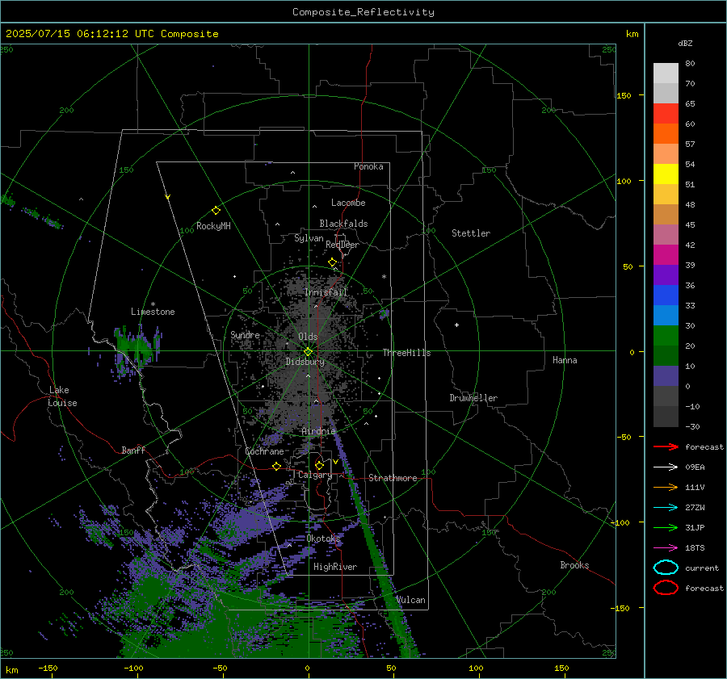Click yellow diamond marker beside RockyMH
This screenshot has height=679, width=727.
(x=216, y=211)
